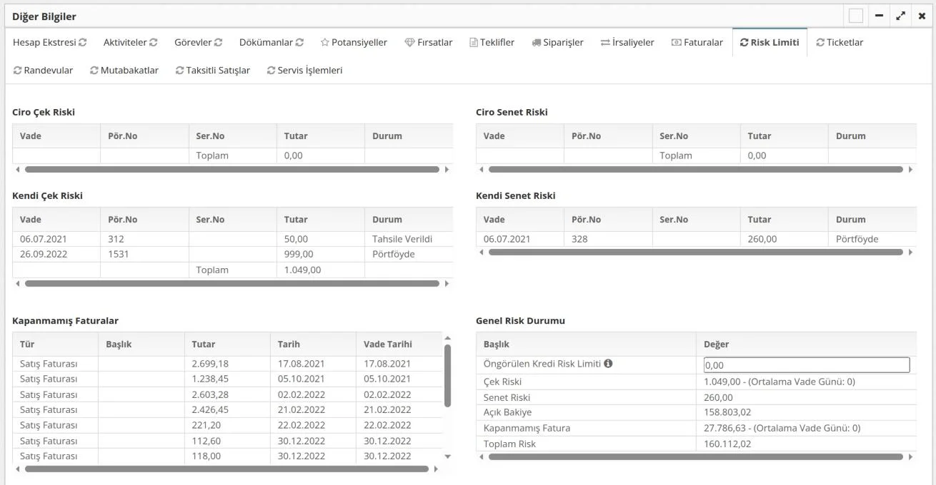Click the diamond icon on Fırsatlar tab
Image resolution: width=936 pixels, height=485 pixels.
409,43
